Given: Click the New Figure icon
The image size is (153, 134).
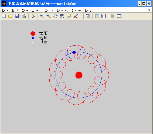Looking at the screenshot, I should click(4, 16).
